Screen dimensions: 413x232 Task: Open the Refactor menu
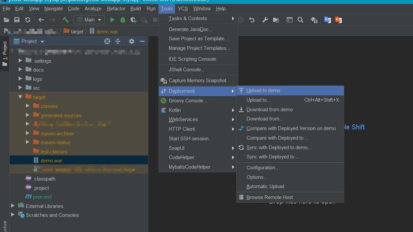click(116, 9)
